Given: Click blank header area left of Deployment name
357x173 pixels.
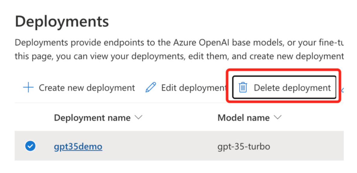Looking at the screenshot, I should pyautogui.click(x=33, y=118).
